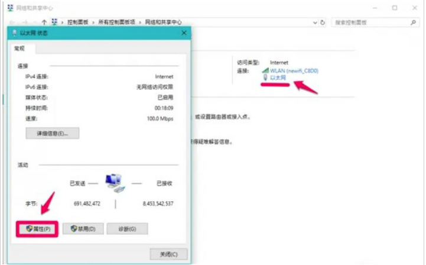Click the speed value 100.0 Mbps
This screenshot has height=265, width=426.
coord(160,119)
